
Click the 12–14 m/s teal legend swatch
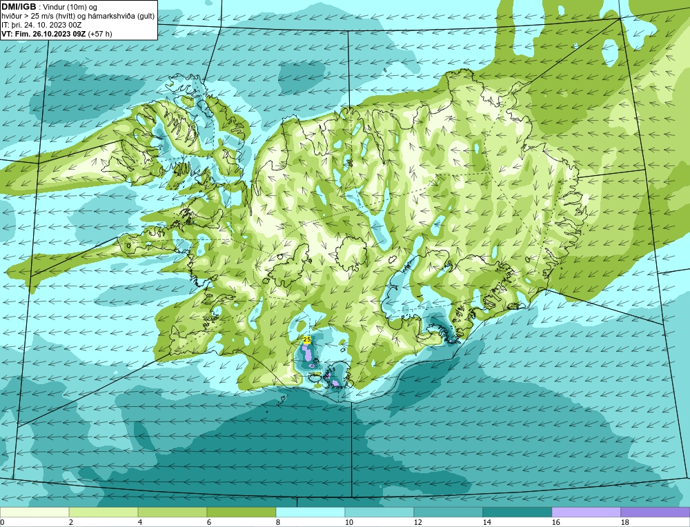448,513
